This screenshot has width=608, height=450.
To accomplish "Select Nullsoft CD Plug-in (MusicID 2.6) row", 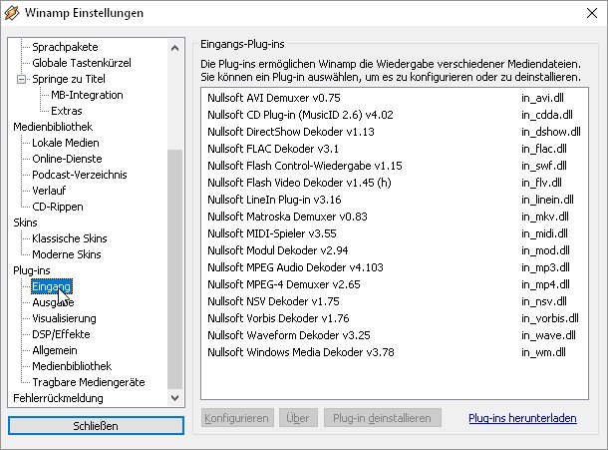I will [395, 115].
